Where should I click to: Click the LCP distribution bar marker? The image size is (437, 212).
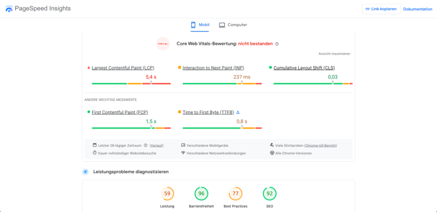(x=151, y=83)
